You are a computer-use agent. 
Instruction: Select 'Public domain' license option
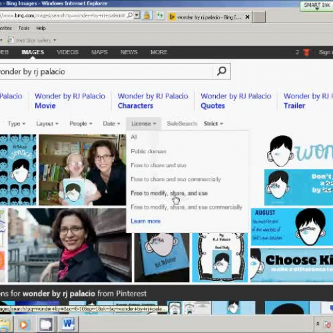[x=149, y=151]
